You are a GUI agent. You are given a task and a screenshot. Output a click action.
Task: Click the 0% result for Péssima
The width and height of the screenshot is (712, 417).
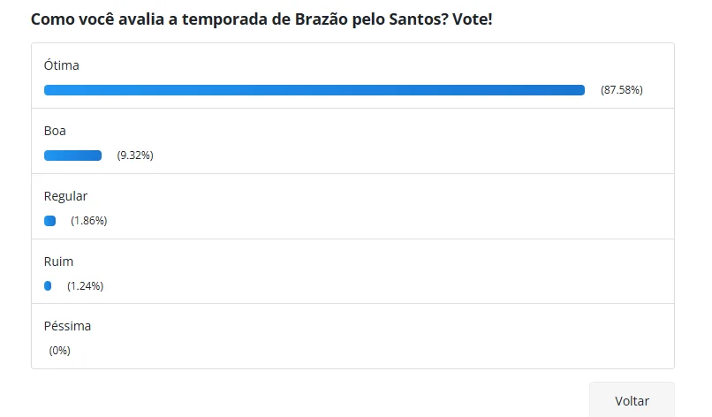tap(60, 351)
